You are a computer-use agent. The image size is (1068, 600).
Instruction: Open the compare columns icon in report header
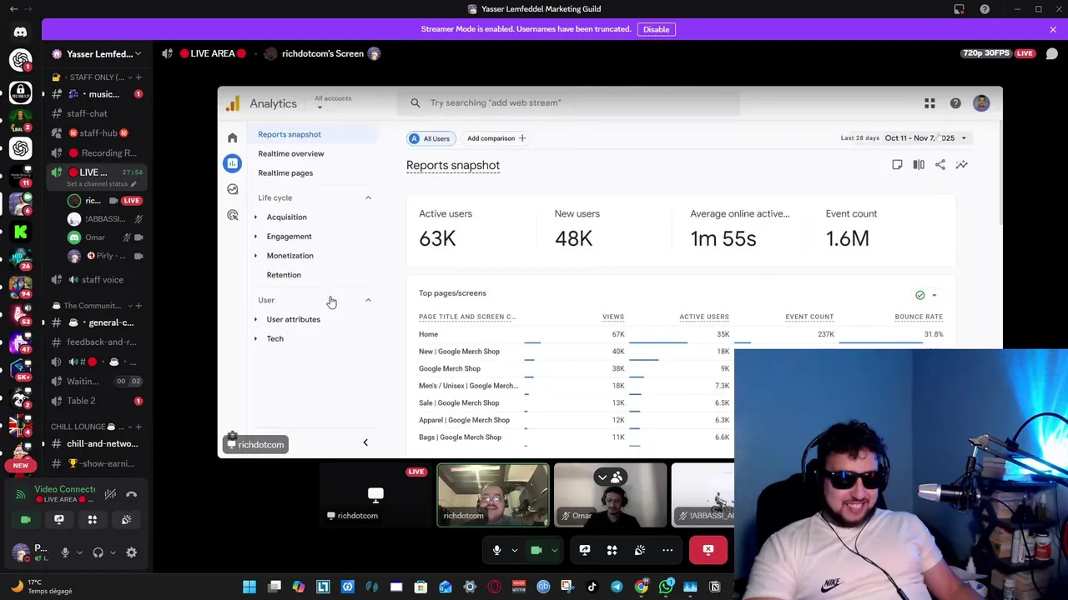pyautogui.click(x=919, y=165)
